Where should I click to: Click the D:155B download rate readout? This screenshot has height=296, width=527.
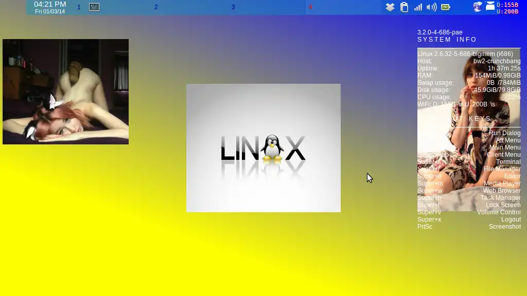(507, 5)
